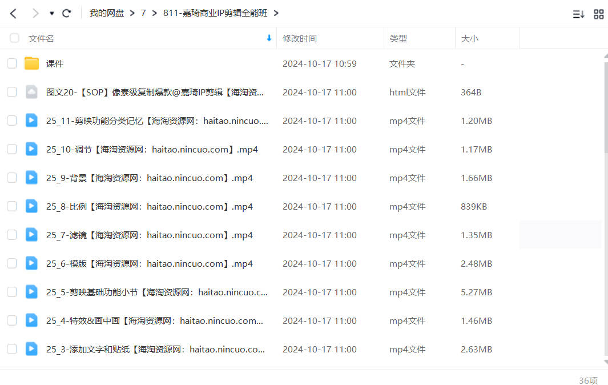
Task: Sort by 大小 column header
Action: [x=470, y=38]
